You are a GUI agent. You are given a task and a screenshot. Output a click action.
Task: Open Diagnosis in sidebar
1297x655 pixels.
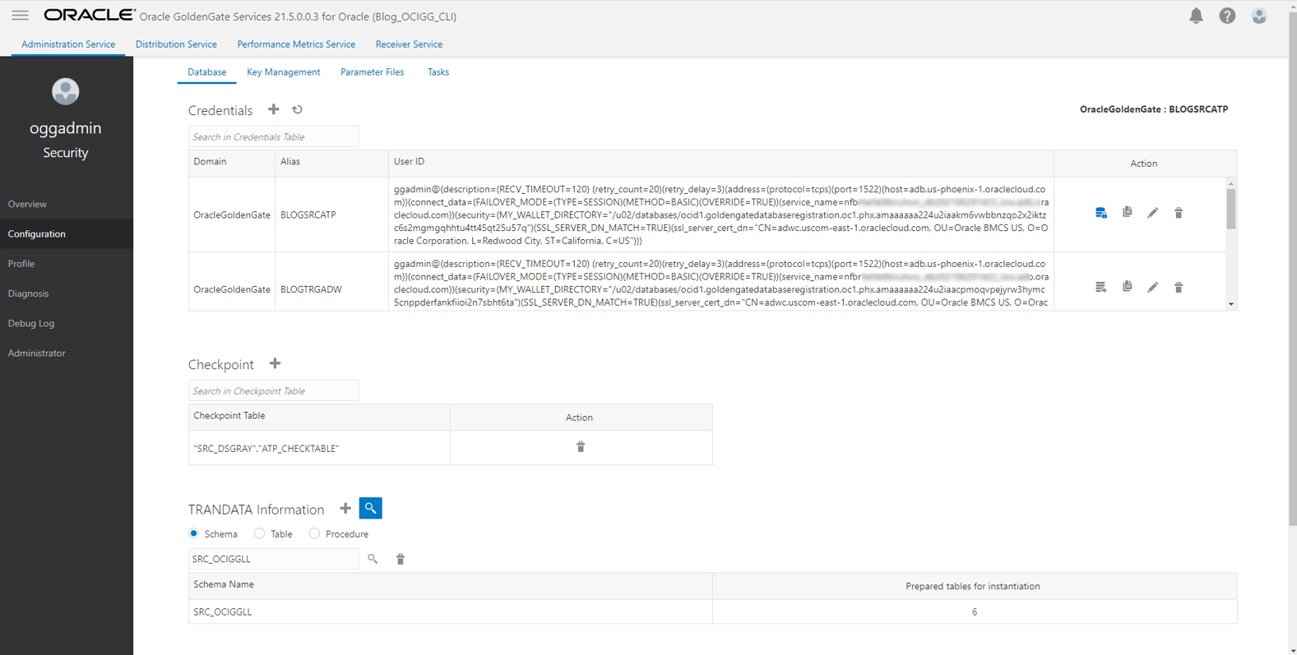(x=67, y=293)
